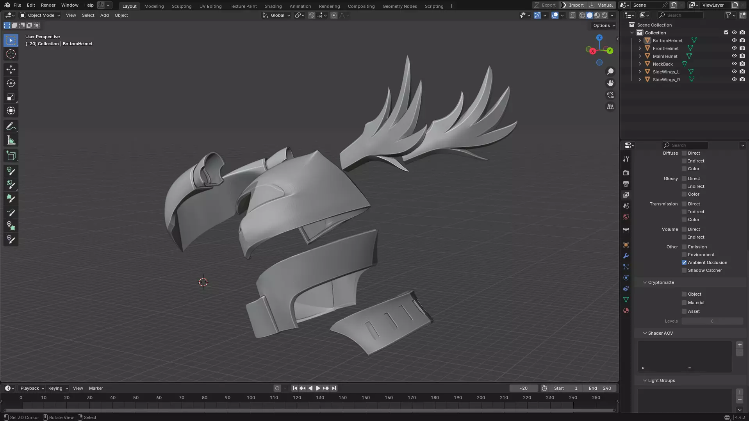749x421 pixels.
Task: Click the Outliner search field
Action: (681, 15)
